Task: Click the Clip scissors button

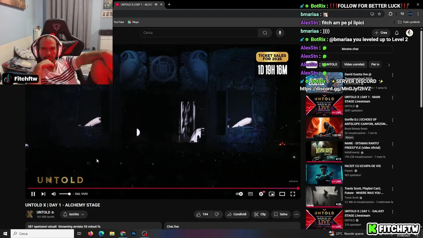Action: (x=260, y=214)
